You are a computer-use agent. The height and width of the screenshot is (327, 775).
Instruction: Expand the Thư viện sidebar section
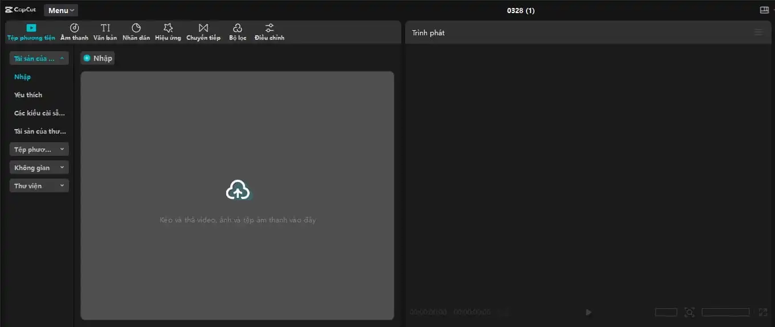coord(39,185)
